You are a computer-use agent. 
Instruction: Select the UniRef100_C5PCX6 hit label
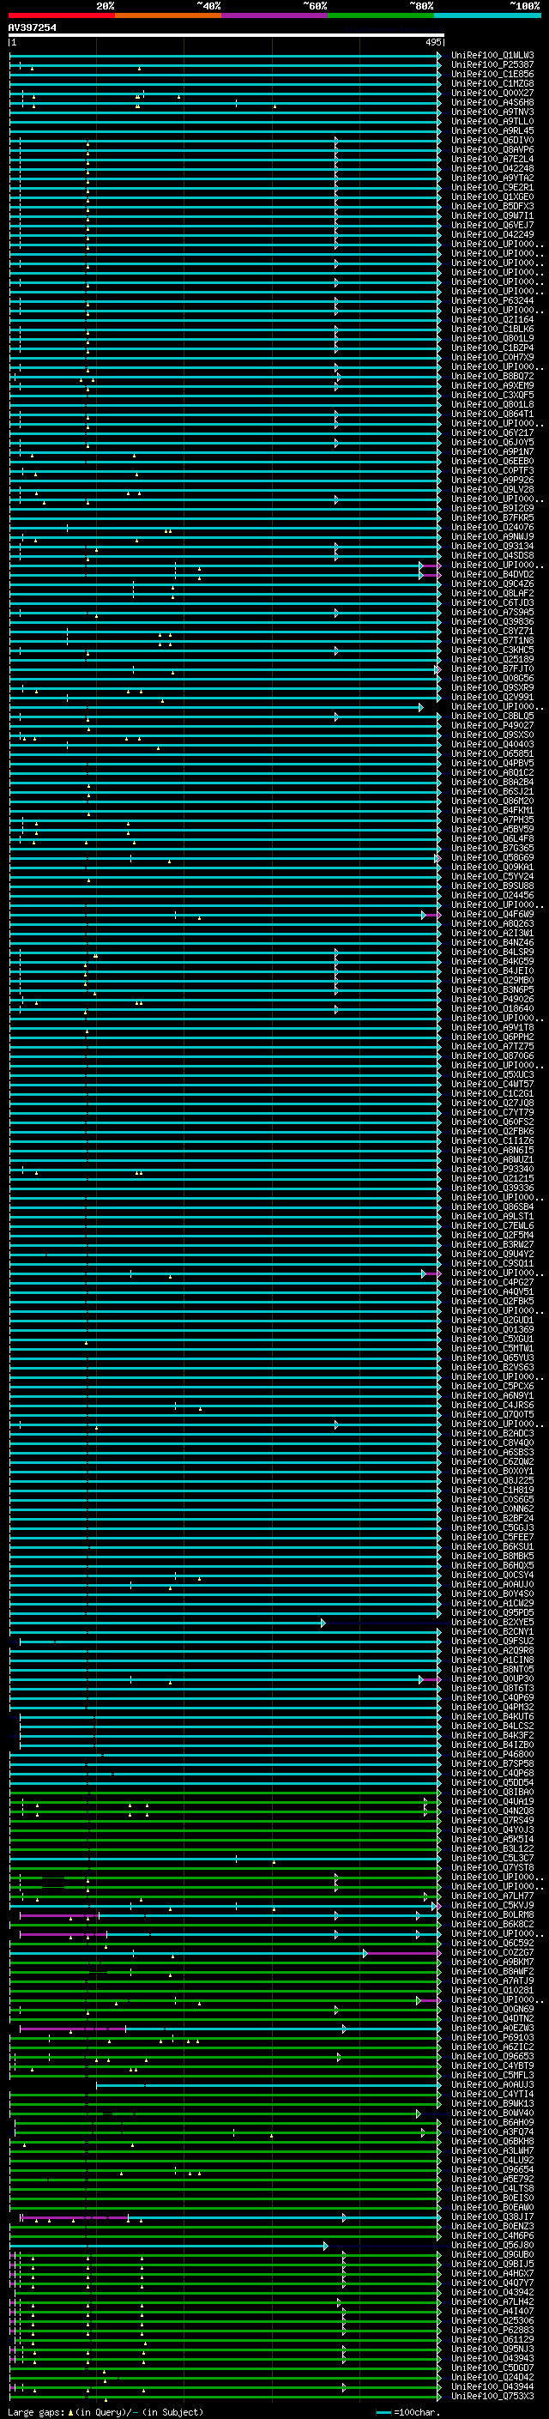point(492,1386)
